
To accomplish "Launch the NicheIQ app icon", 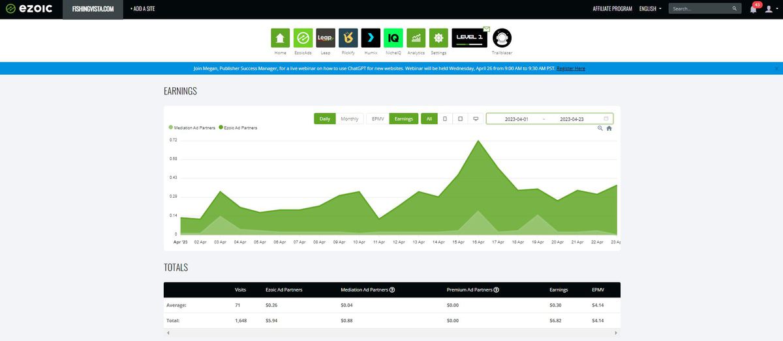I will [393, 37].
